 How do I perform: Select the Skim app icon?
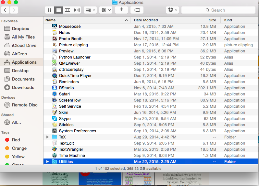(x=55, y=113)
